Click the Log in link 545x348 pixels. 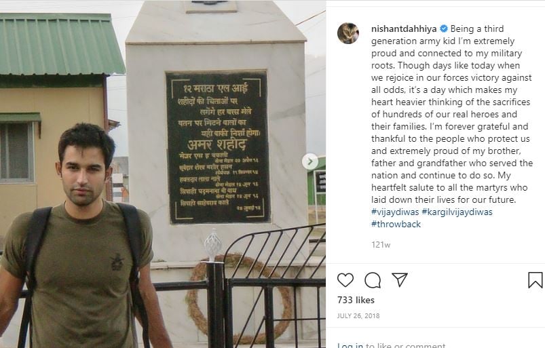[x=350, y=345]
